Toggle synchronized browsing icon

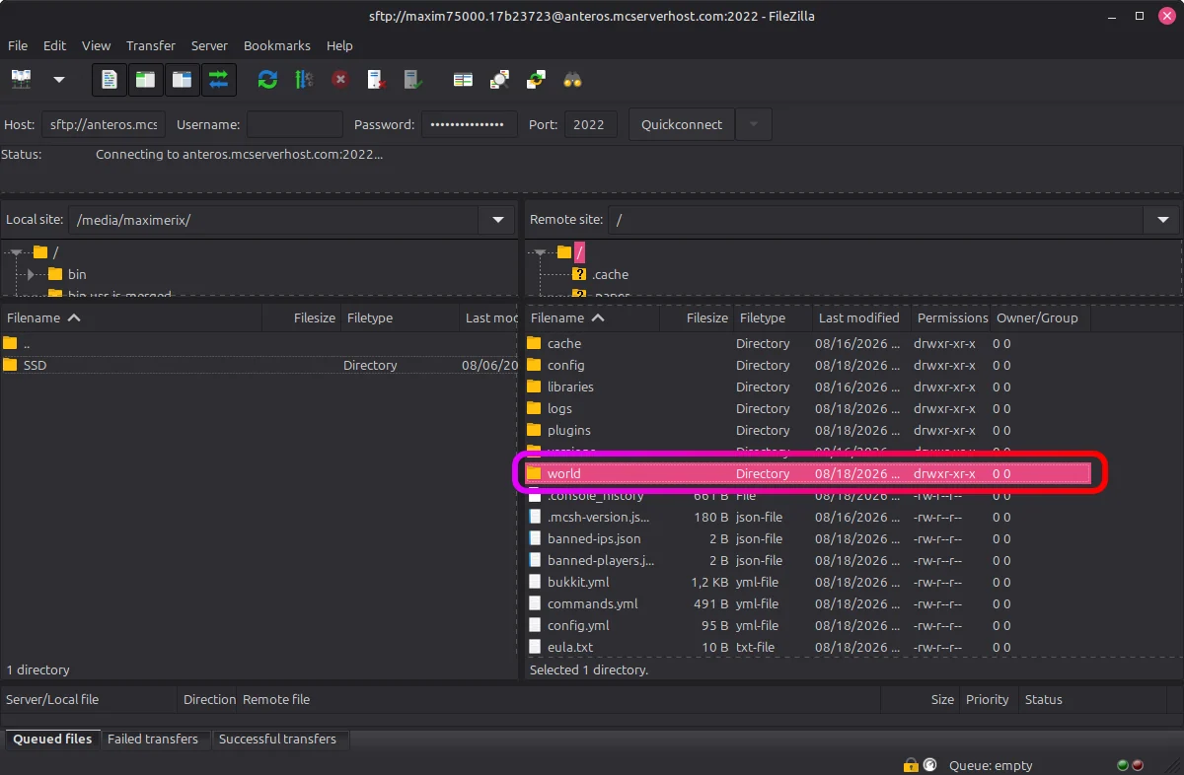click(536, 80)
